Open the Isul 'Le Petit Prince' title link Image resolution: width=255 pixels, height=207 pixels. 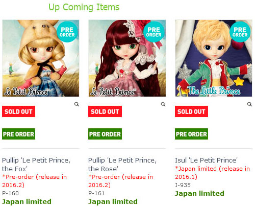206,160
